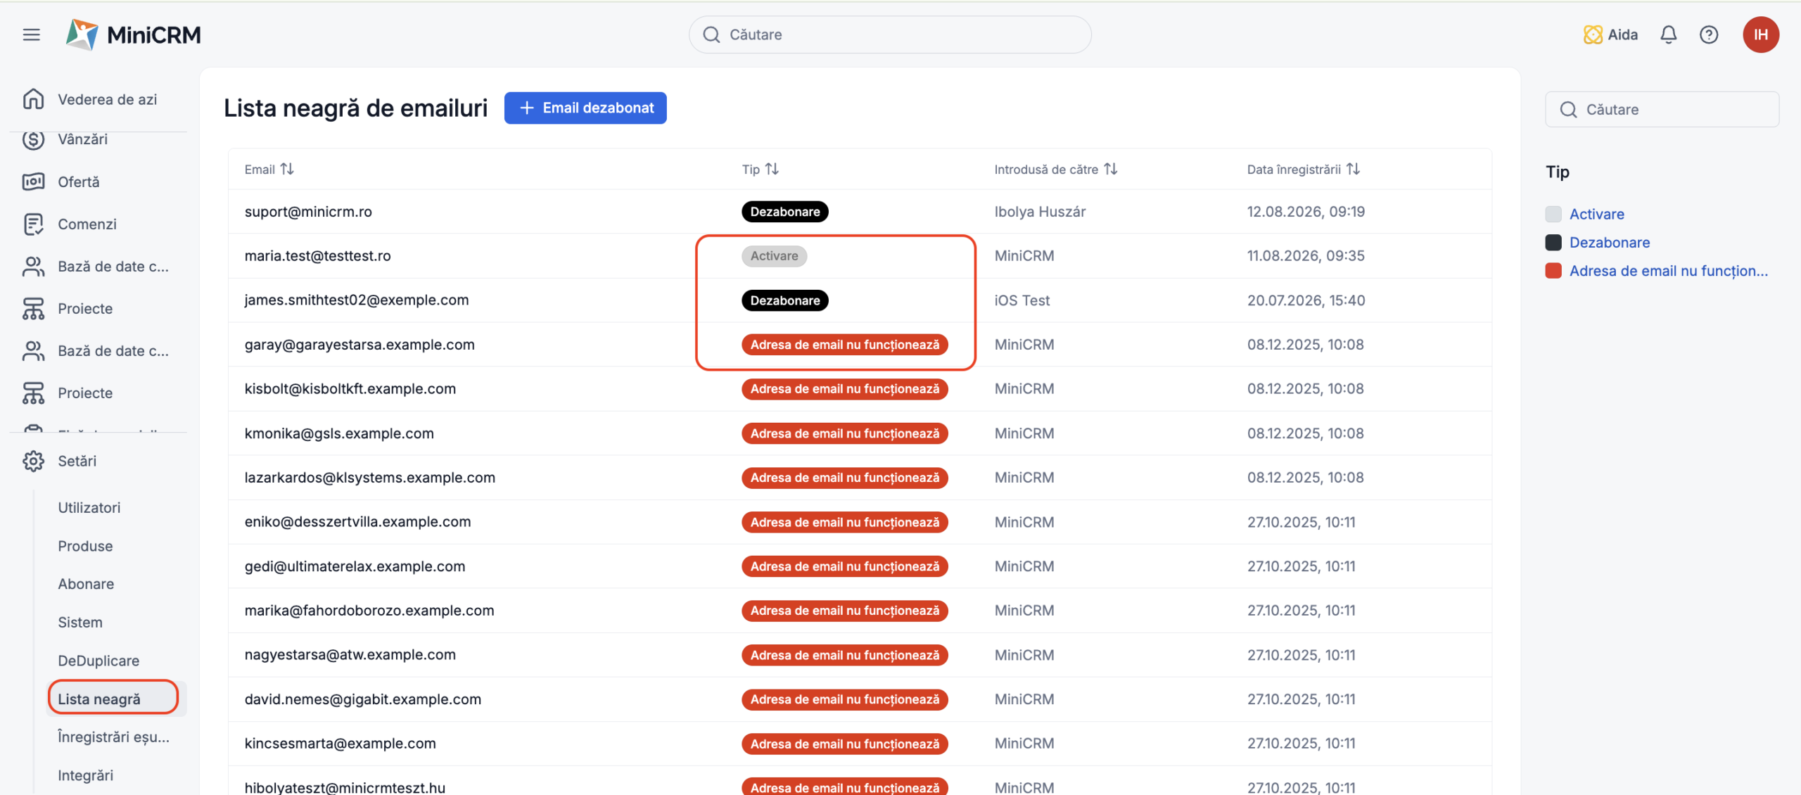Filter by the Adresa de email nu funcțion... link
Screen dimensions: 1801x795
1669,271
